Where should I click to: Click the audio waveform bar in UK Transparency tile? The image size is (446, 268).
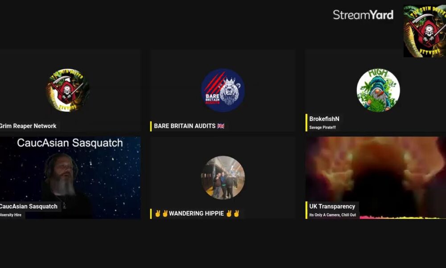point(403,218)
